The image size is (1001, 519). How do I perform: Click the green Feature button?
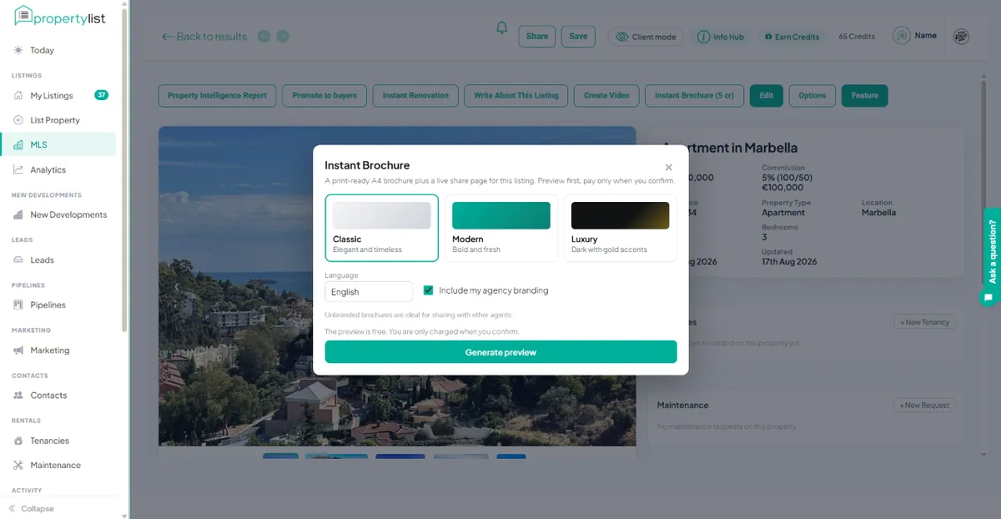point(865,95)
